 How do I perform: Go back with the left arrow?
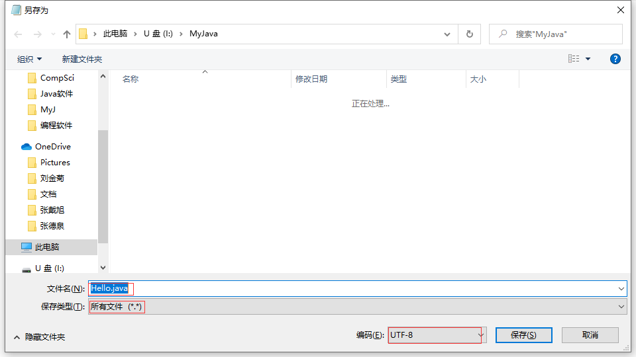[18, 34]
